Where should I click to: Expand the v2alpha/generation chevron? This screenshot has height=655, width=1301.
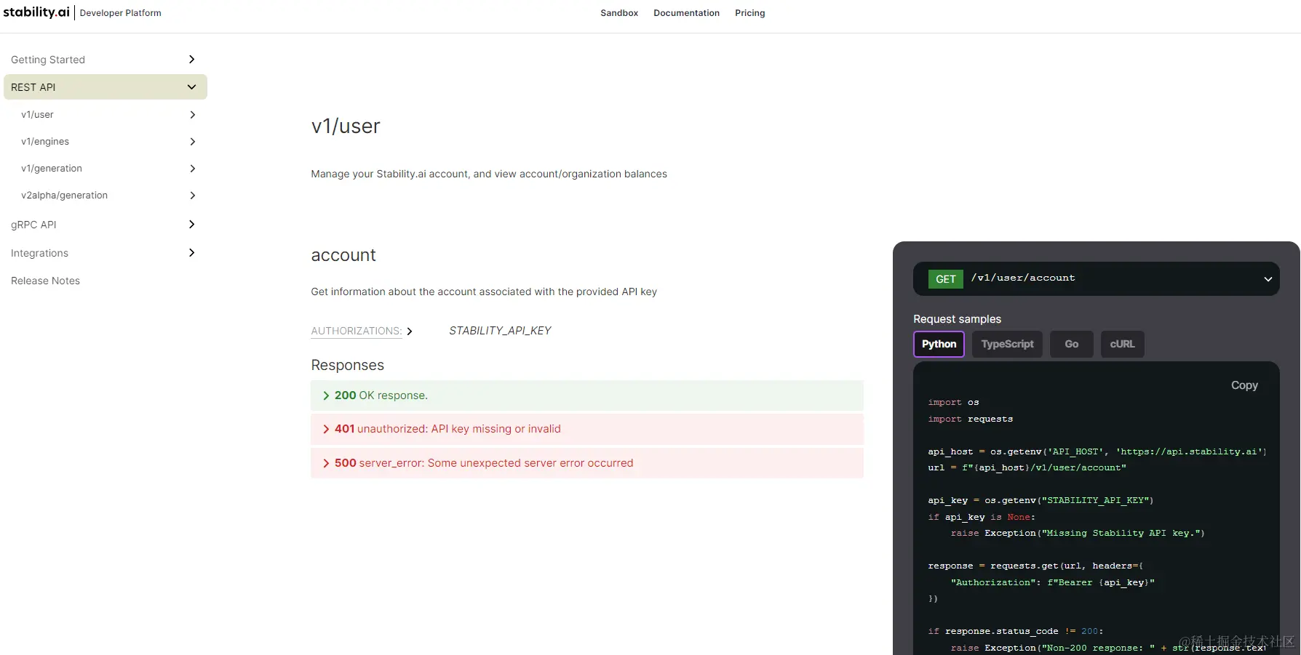pyautogui.click(x=193, y=196)
